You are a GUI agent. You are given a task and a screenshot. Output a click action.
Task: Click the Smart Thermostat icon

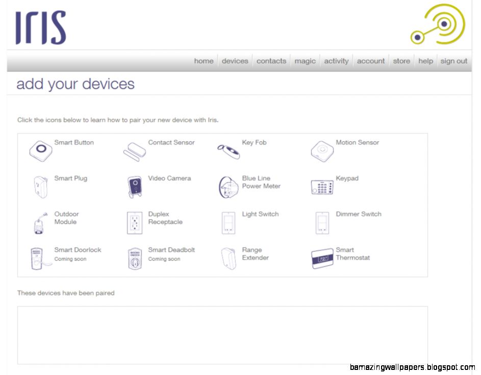pyautogui.click(x=322, y=259)
